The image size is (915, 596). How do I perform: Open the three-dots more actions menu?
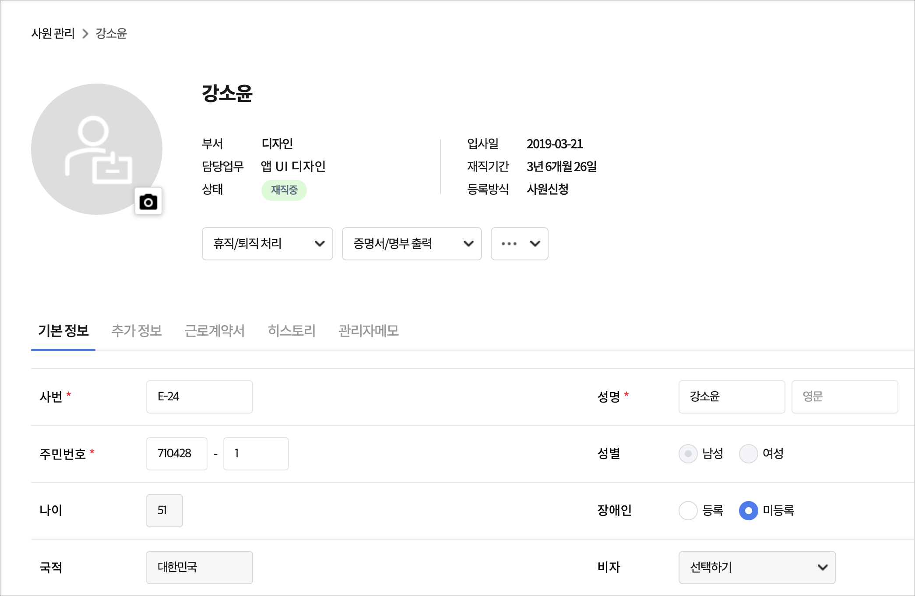519,244
